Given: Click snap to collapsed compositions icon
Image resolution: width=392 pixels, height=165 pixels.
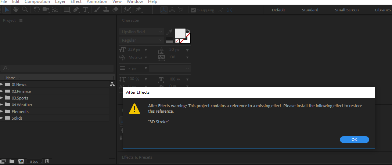Looking at the screenshot, I should (x=230, y=10).
